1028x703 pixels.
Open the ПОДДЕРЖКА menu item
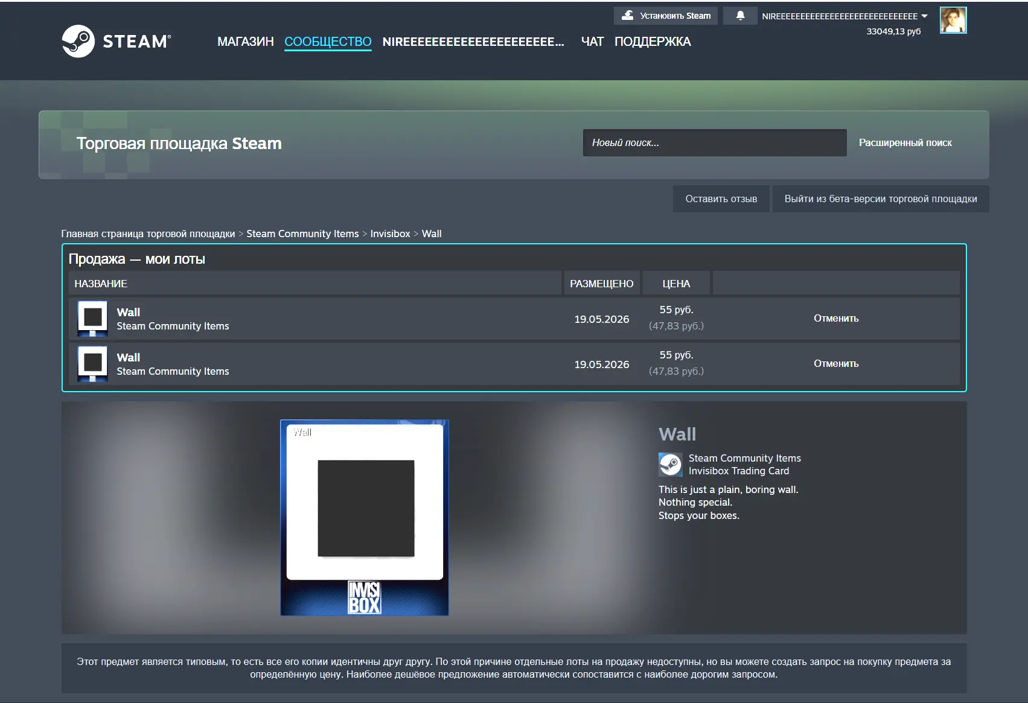[653, 42]
